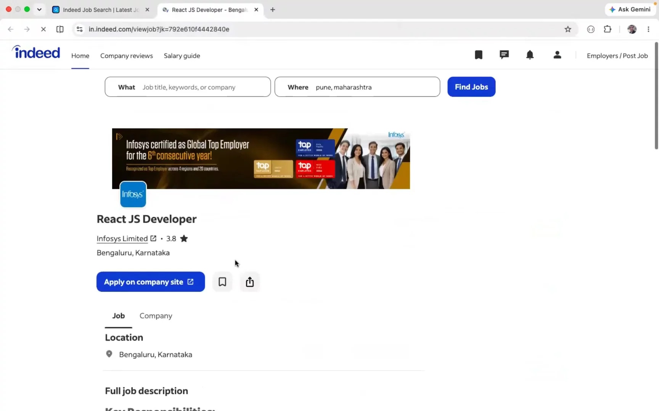Image resolution: width=659 pixels, height=411 pixels.
Task: Open the Salary guide navigation link
Action: (x=182, y=56)
